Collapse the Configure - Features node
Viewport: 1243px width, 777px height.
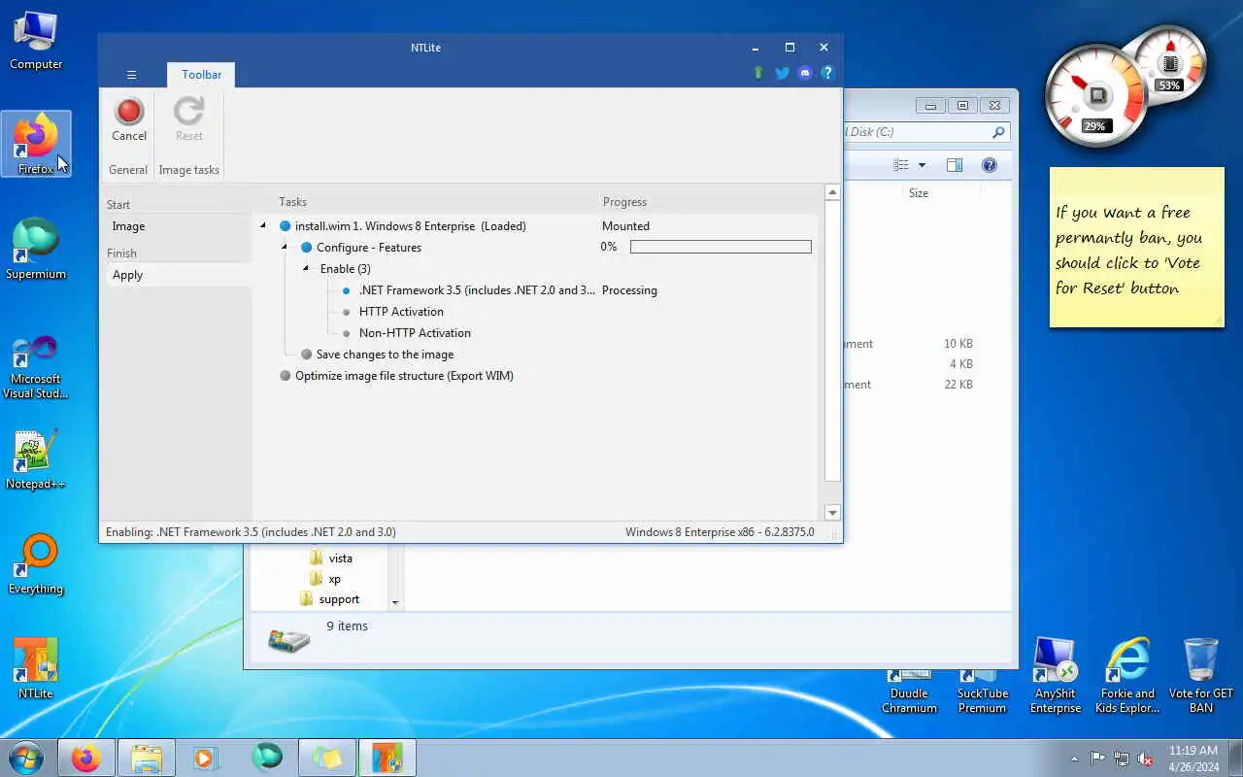point(285,248)
